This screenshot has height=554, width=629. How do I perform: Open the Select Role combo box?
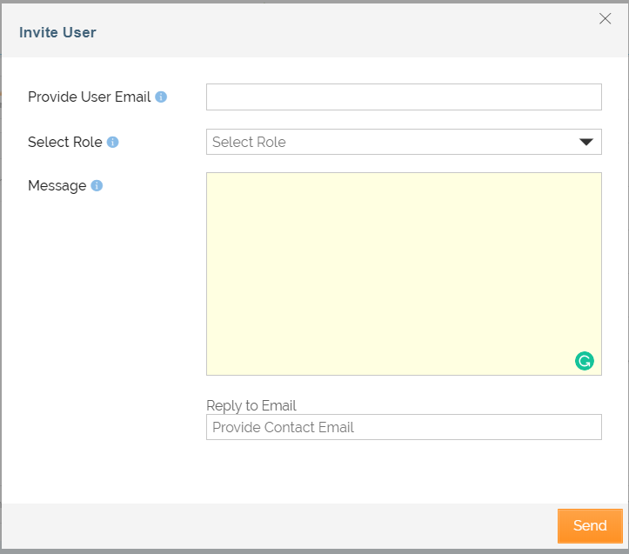(x=404, y=142)
